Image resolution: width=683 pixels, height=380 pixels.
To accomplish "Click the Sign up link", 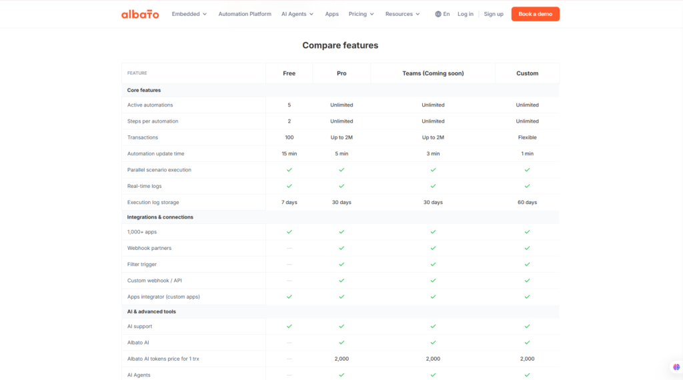I will point(494,14).
